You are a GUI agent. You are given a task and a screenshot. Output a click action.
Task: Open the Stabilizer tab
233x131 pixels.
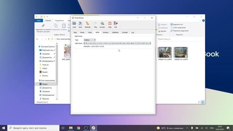click(x=115, y=32)
